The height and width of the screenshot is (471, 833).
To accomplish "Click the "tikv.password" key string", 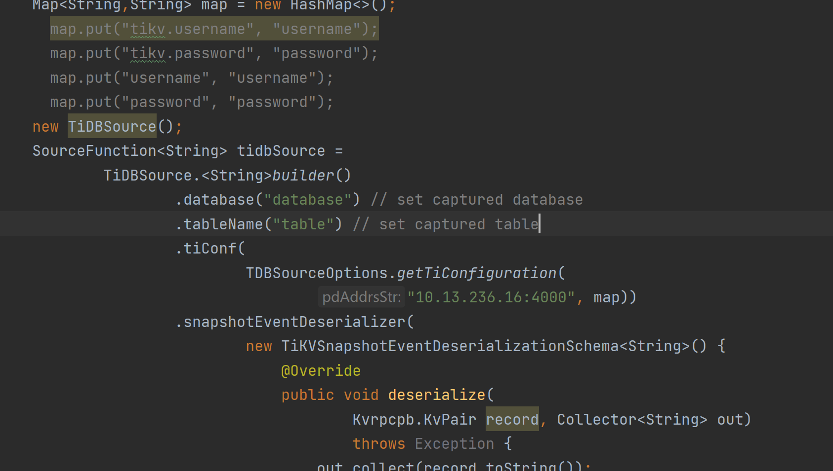I will [x=188, y=53].
